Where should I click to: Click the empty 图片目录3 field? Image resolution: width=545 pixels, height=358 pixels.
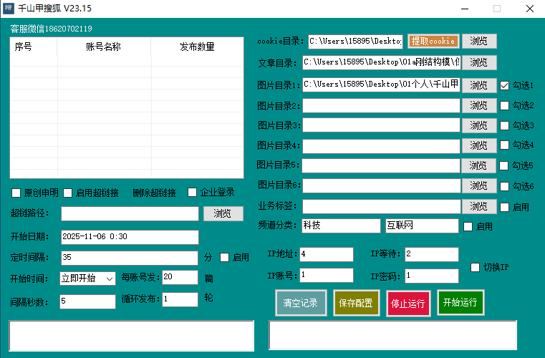[x=381, y=125]
